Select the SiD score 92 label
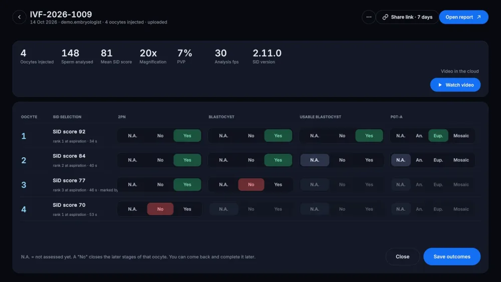 point(69,132)
